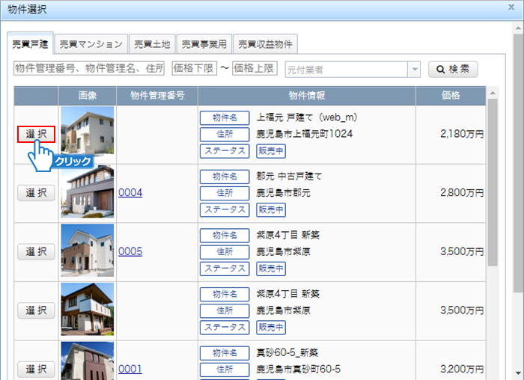Focus the 価格下限 input field
This screenshot has width=524, height=380.
click(194, 69)
